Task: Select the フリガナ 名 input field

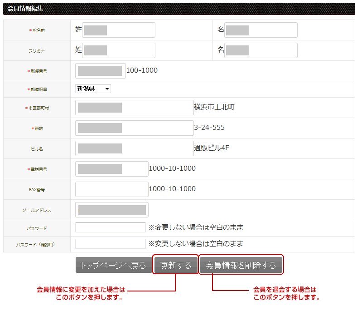Action: pos(261,50)
